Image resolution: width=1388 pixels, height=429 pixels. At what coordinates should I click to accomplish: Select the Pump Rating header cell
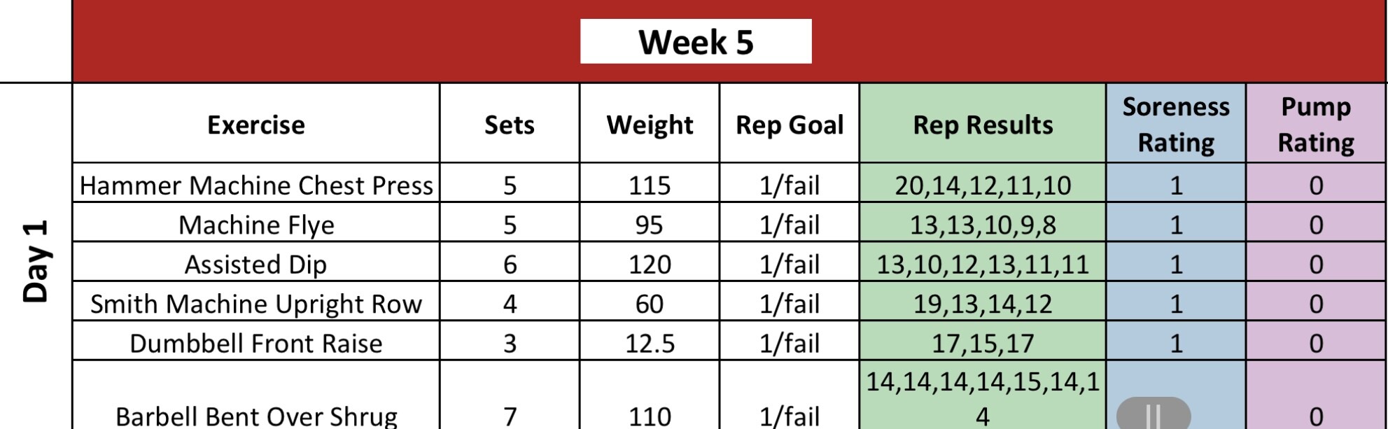1315,125
